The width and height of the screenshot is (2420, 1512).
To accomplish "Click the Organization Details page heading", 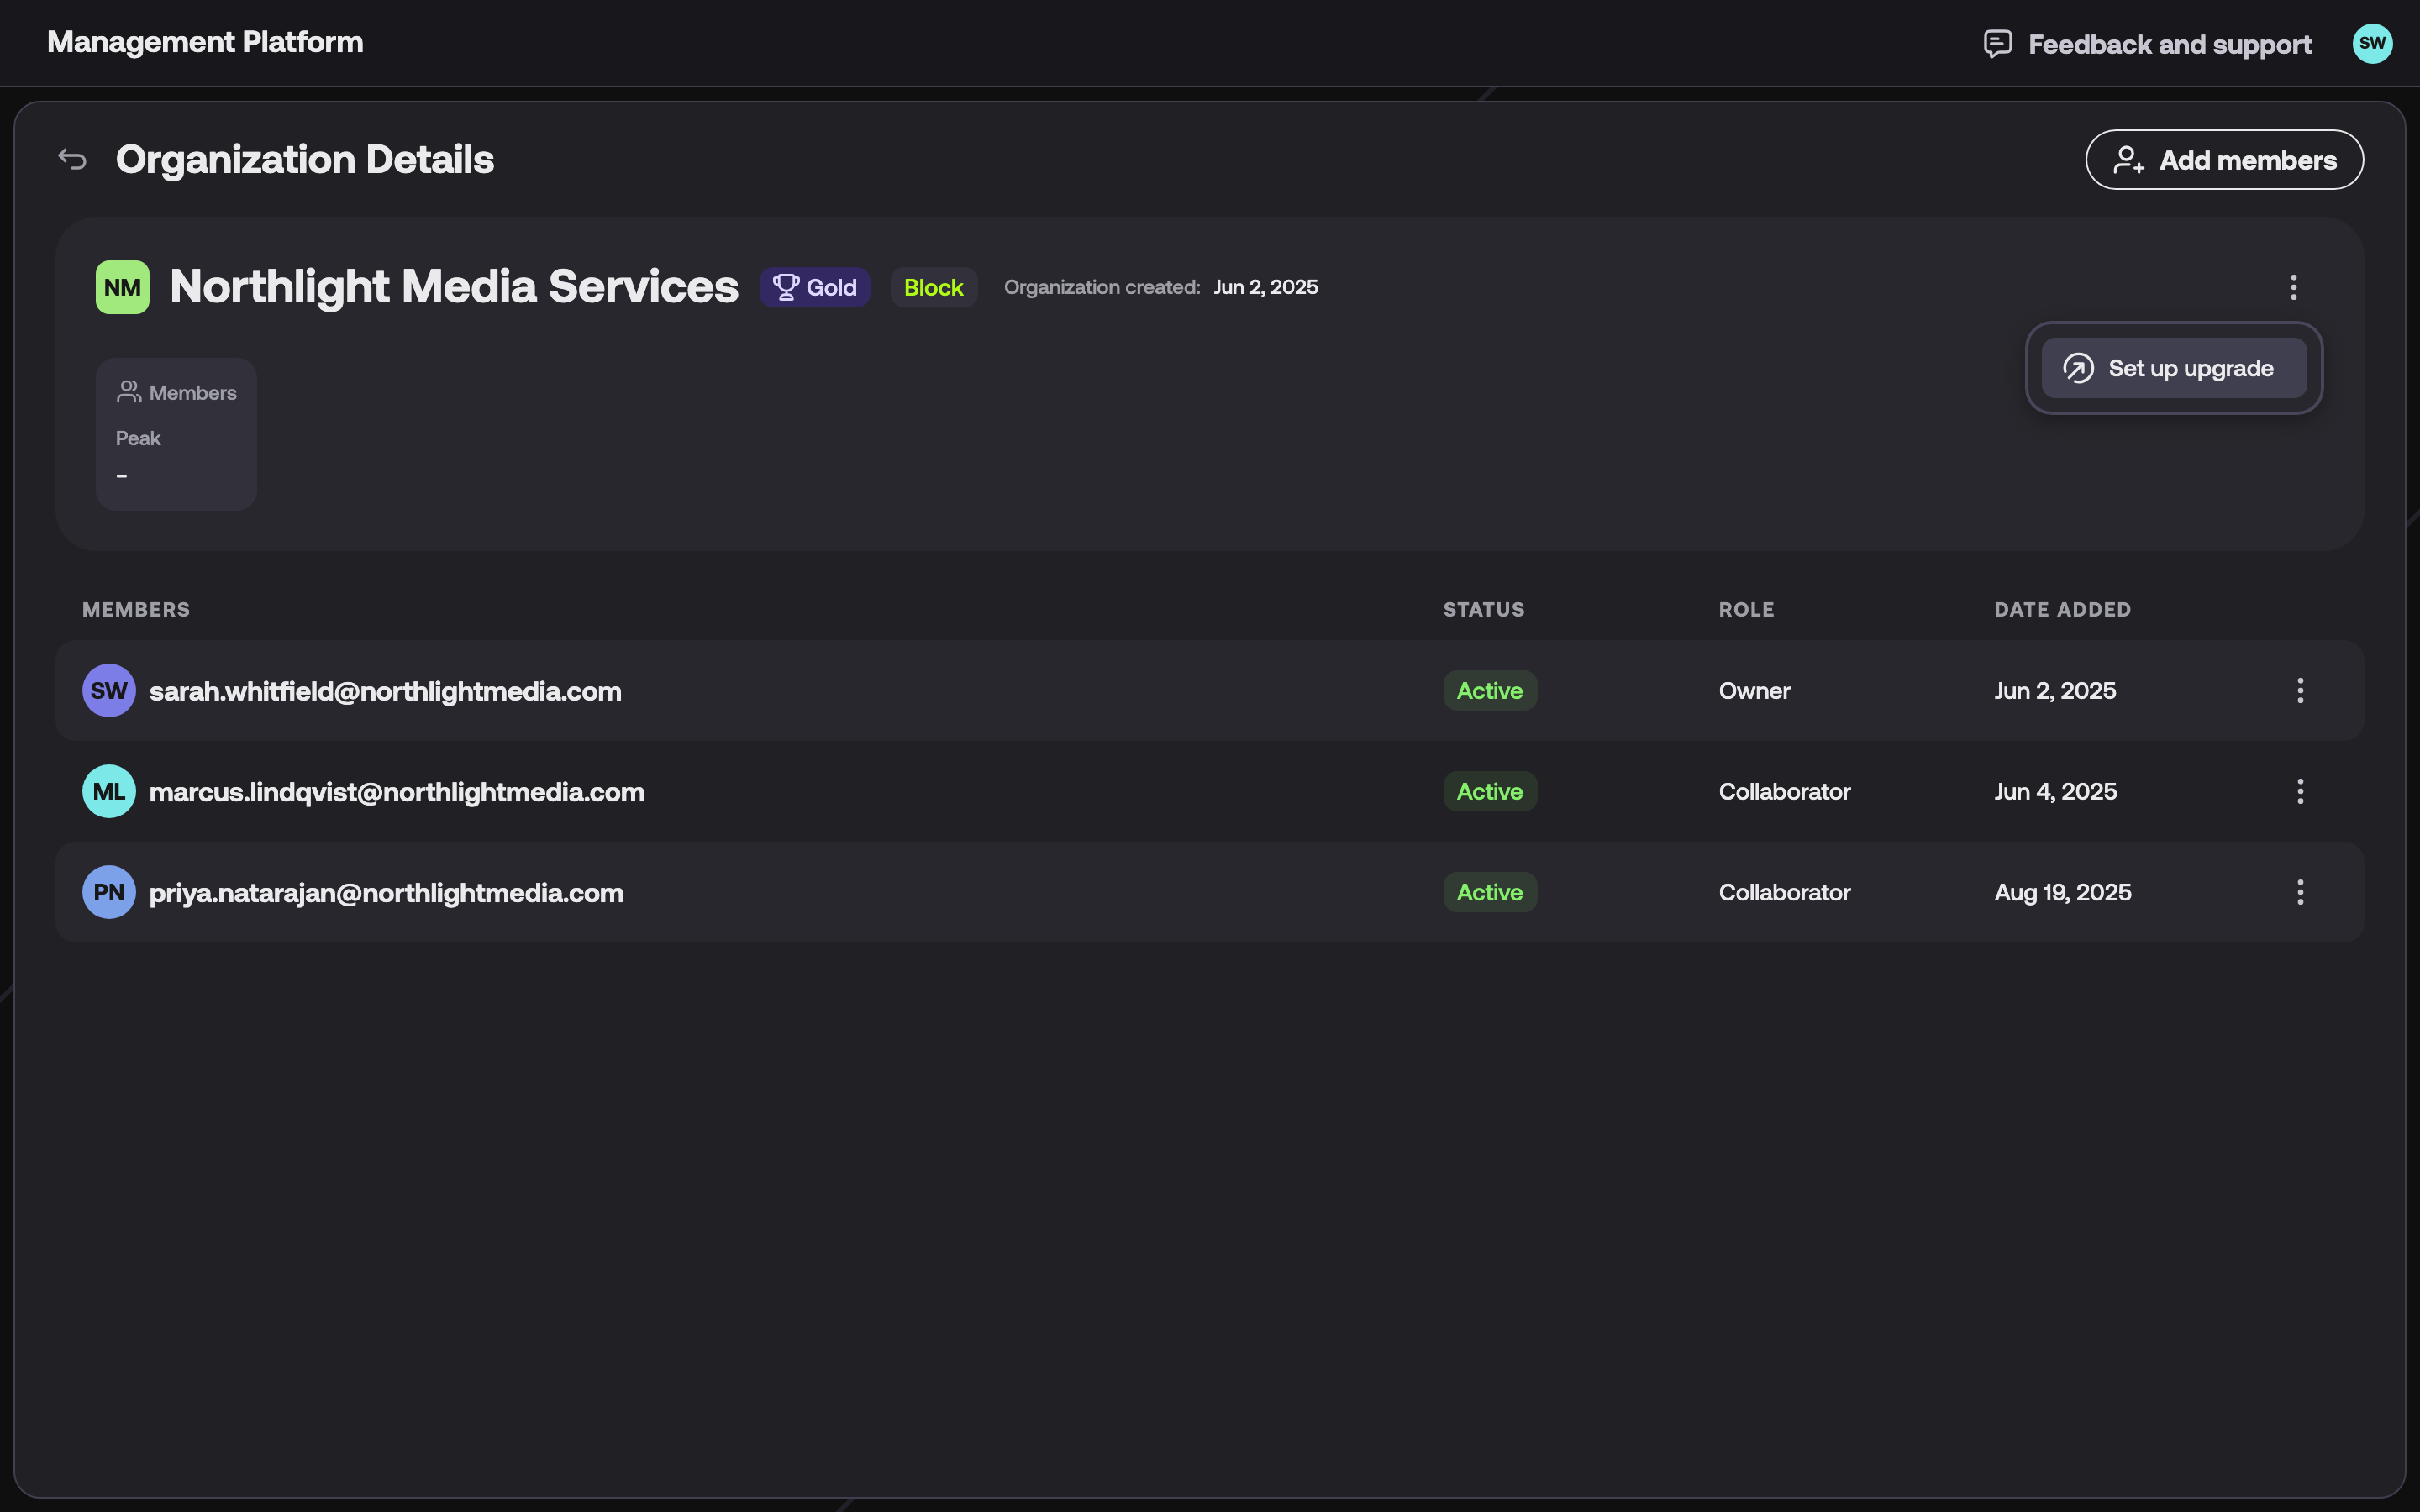I will coord(304,160).
